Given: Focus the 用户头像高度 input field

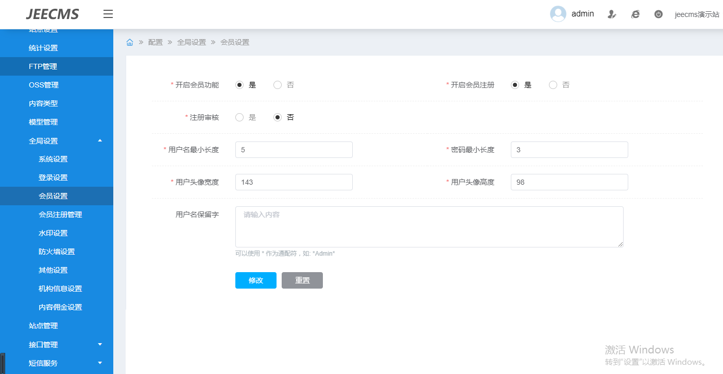Looking at the screenshot, I should [x=570, y=182].
